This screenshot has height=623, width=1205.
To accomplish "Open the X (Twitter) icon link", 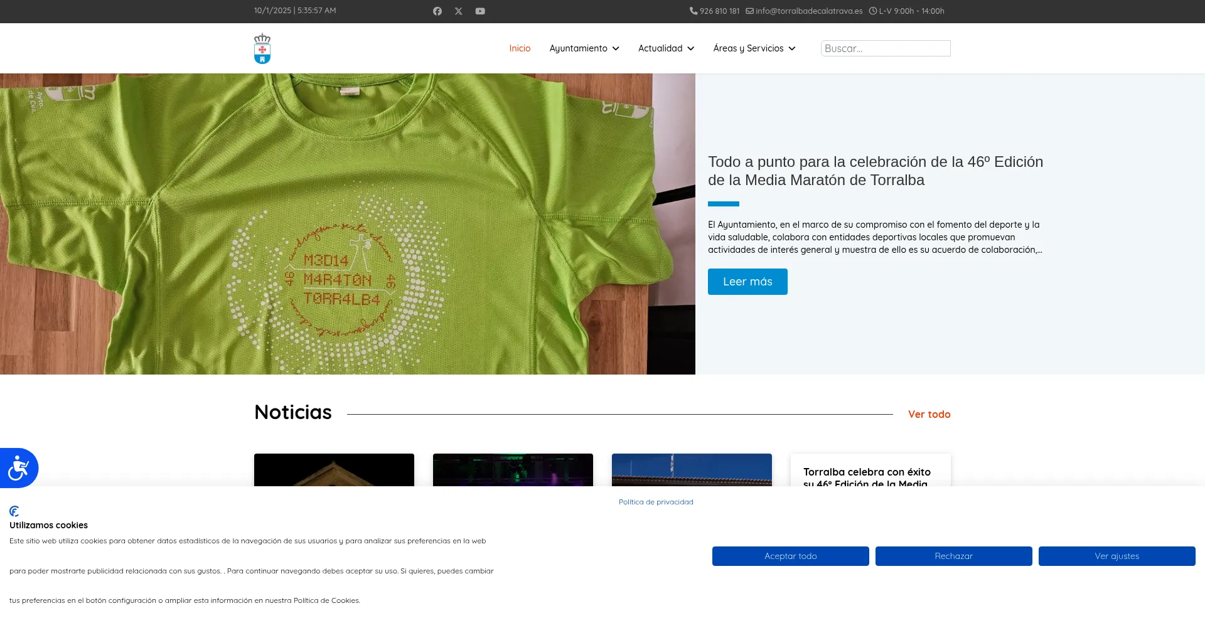I will [x=459, y=11].
